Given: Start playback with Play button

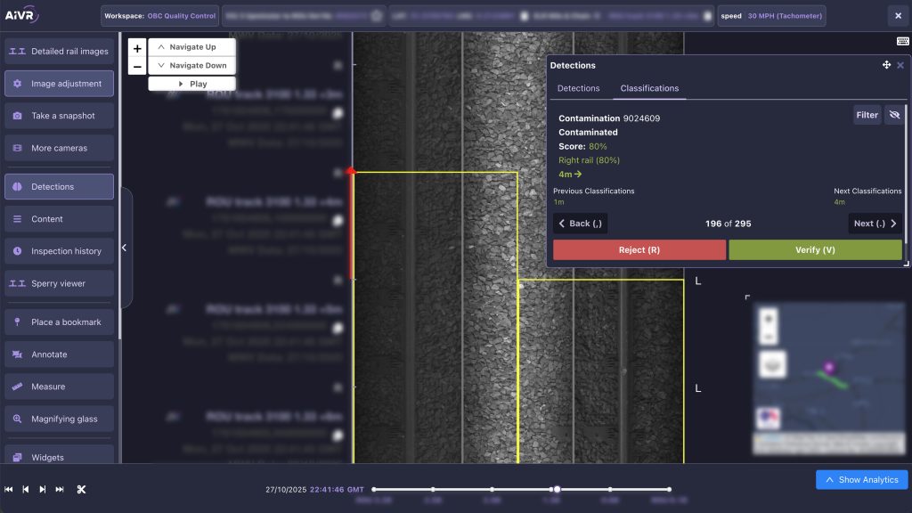Looking at the screenshot, I should [192, 84].
